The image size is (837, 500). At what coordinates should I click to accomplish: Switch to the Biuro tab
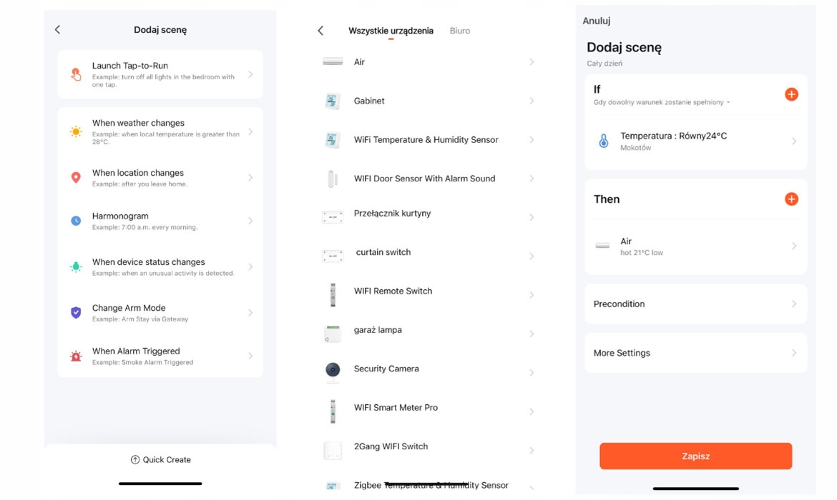click(x=460, y=30)
